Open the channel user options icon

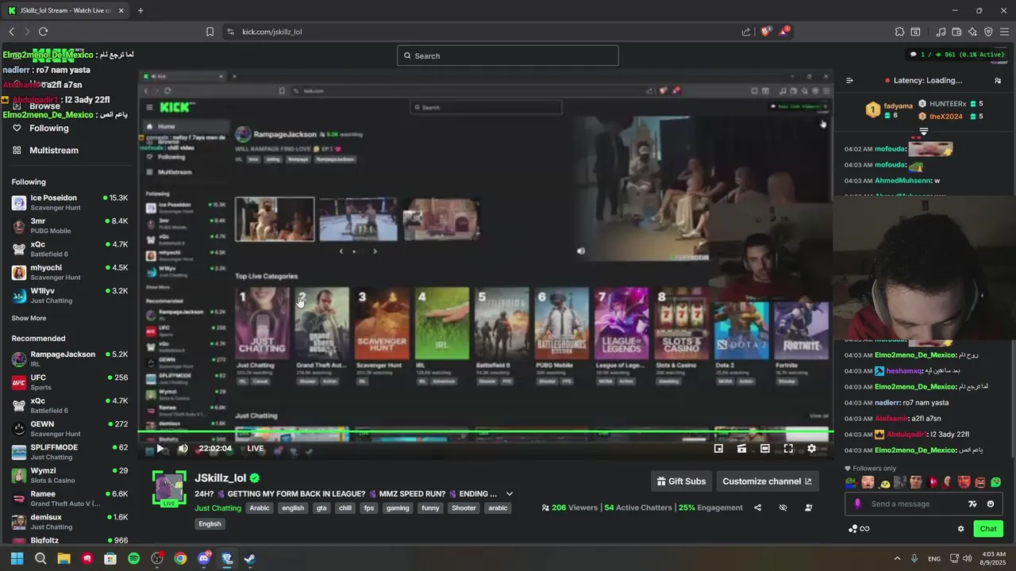tap(808, 508)
